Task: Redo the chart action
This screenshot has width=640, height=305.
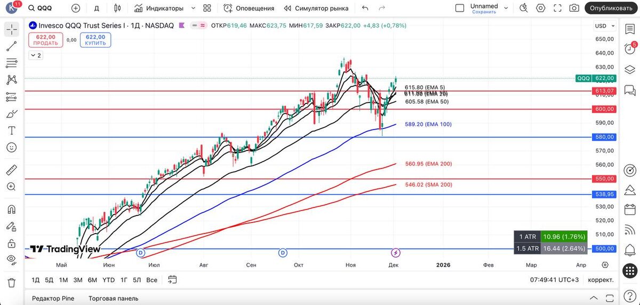Action: pyautogui.click(x=382, y=8)
